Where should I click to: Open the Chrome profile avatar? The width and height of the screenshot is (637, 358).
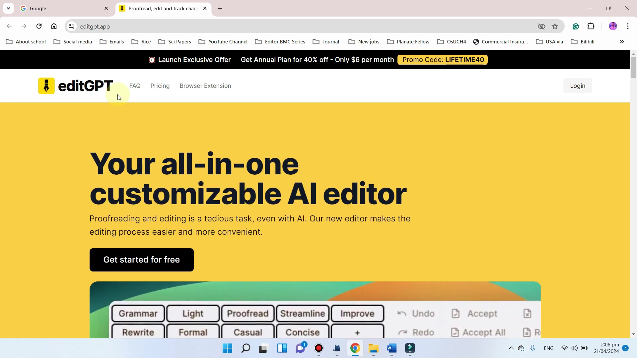[613, 26]
